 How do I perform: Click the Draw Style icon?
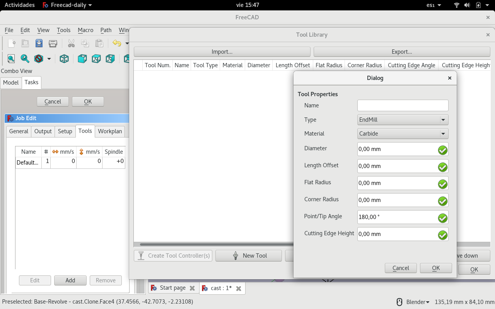(x=38, y=59)
